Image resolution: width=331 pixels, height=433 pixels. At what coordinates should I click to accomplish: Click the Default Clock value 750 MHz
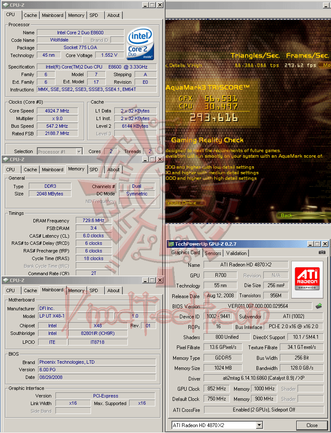[x=217, y=399]
